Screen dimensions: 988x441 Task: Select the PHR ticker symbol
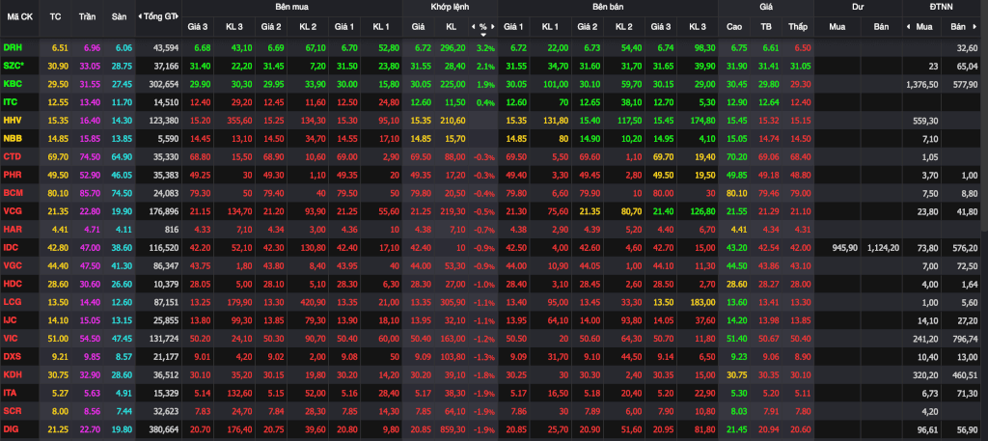12,175
